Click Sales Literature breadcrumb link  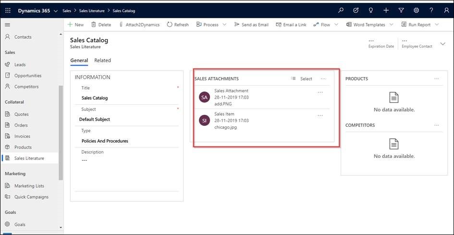(x=92, y=11)
